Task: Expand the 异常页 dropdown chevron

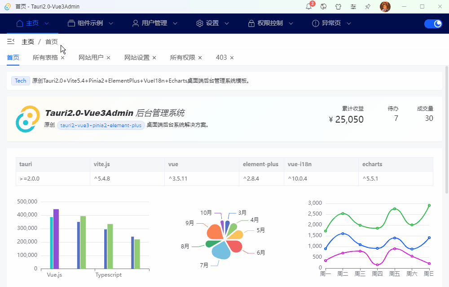Action: point(349,23)
